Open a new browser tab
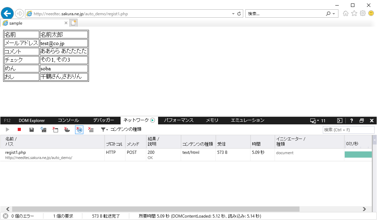This screenshot has width=377, height=220. pos(74,23)
